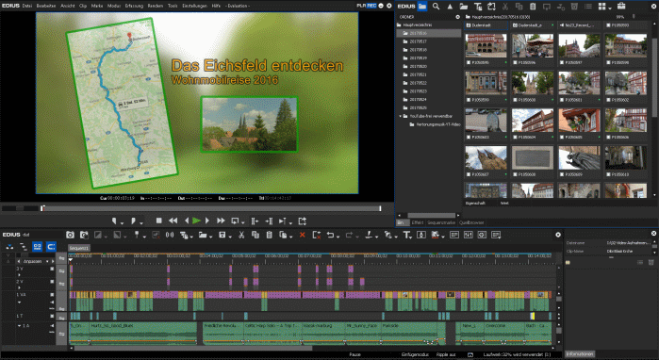
Task: Open project using timeline folder icon
Action: coord(203,235)
